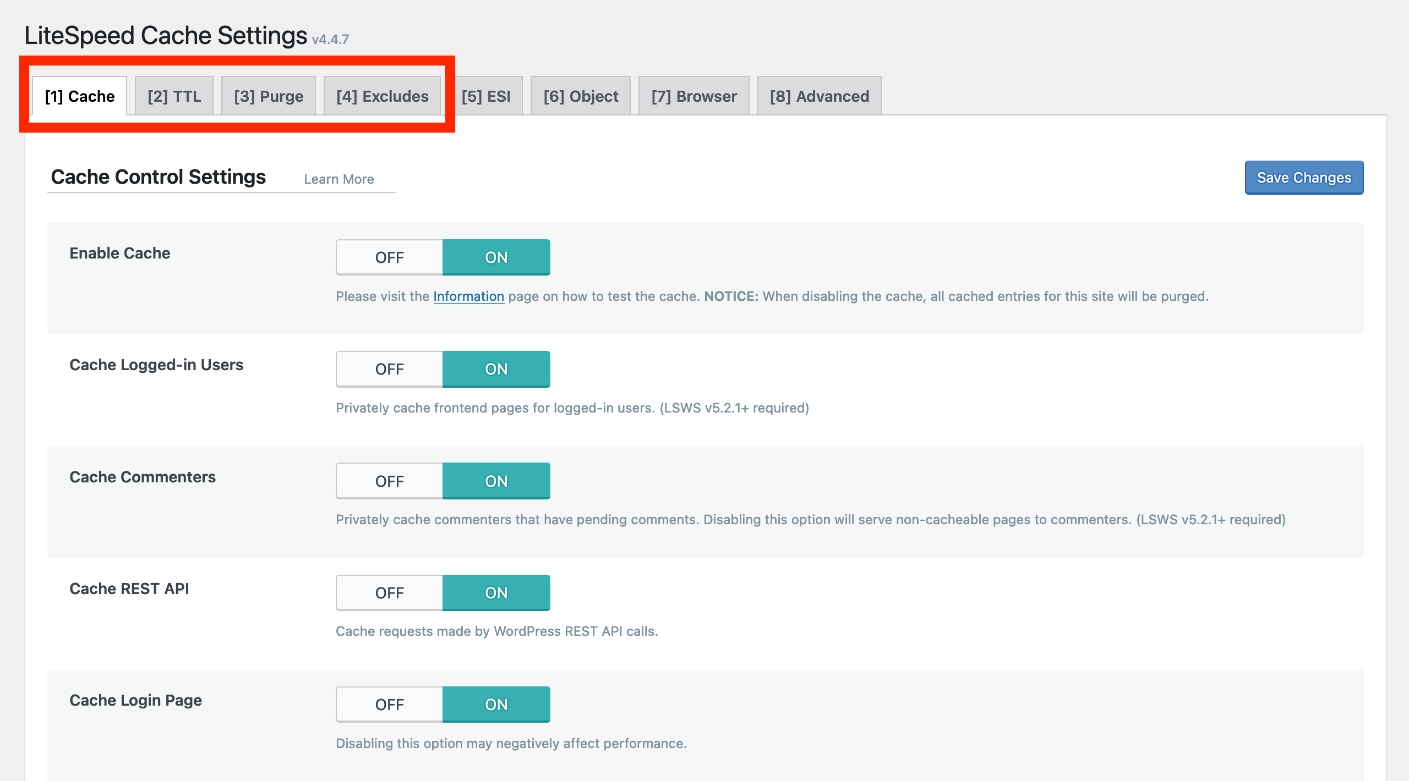Image resolution: width=1409 pixels, height=781 pixels.
Task: Switch to the [7] Browser tab
Action: (x=694, y=96)
